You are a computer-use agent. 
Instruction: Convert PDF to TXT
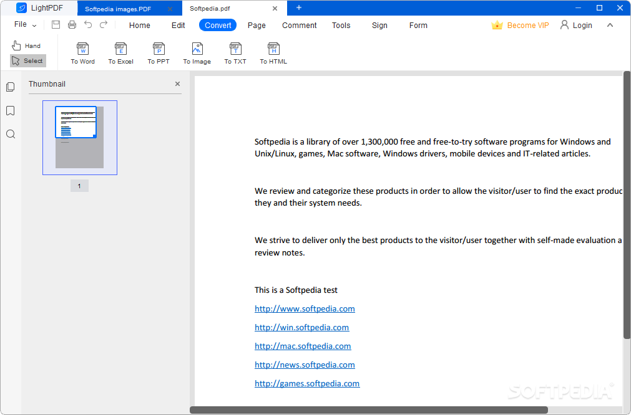tap(235, 54)
